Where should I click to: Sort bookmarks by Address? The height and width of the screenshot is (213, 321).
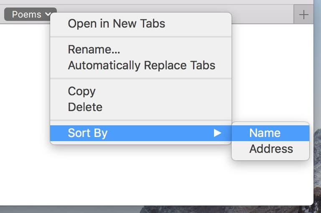[x=271, y=149]
